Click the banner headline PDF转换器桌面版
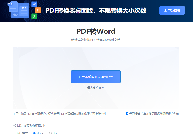Viewport: 193px width, 136px height. coord(96,10)
